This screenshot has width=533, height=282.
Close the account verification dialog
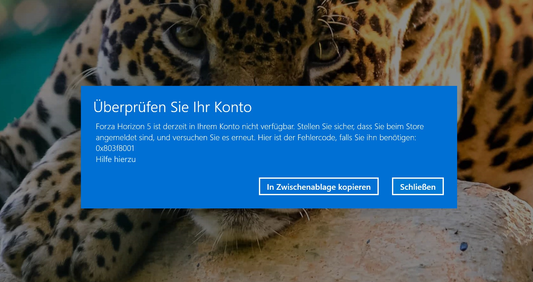pos(418,187)
